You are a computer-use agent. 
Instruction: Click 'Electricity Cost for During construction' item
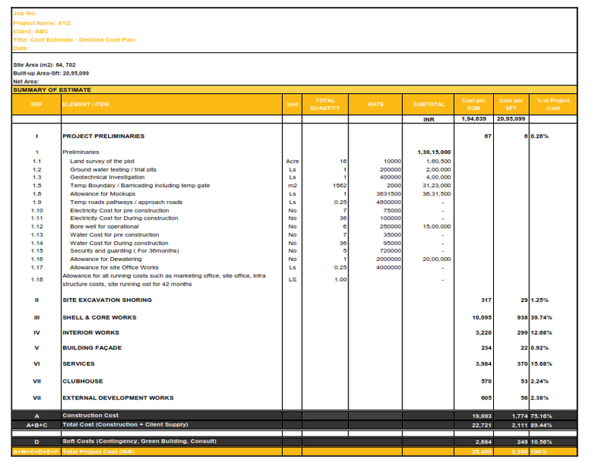tap(124, 218)
